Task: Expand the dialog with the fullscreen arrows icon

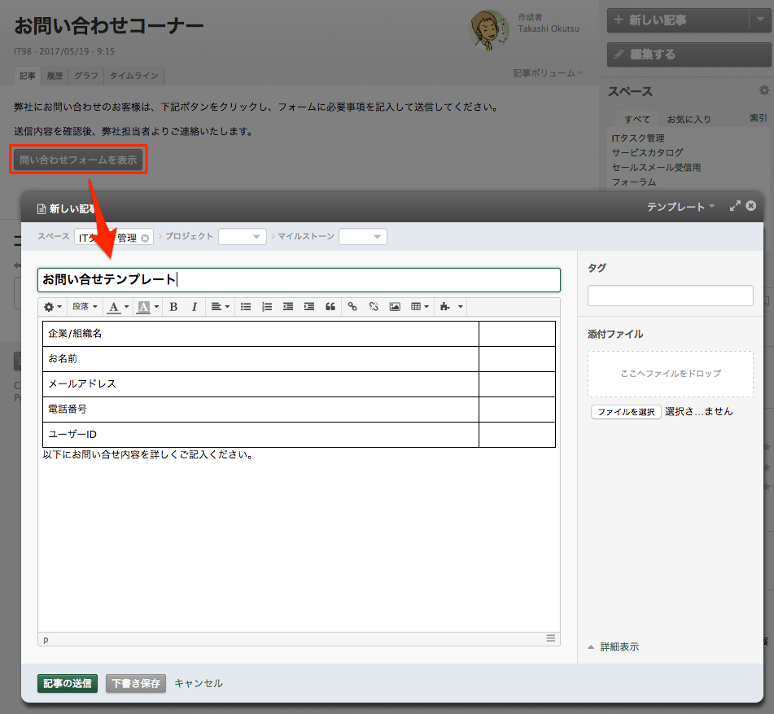Action: click(735, 206)
